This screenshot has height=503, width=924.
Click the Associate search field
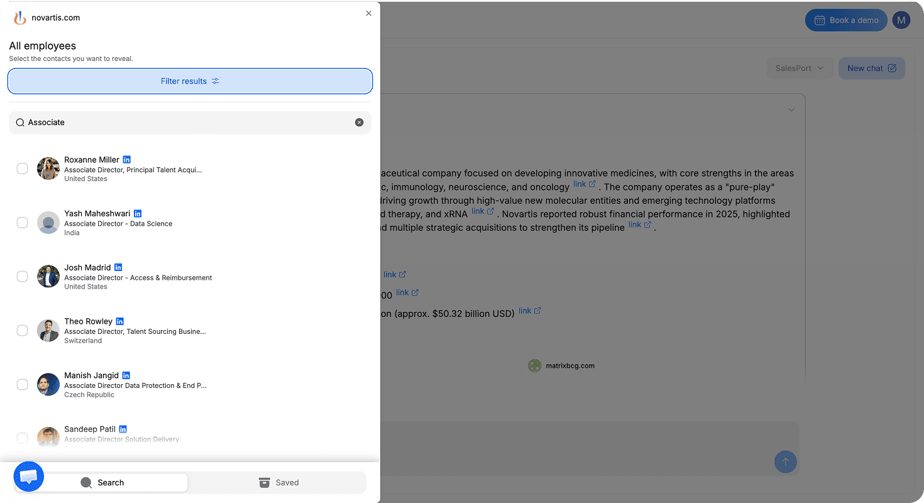(x=190, y=123)
